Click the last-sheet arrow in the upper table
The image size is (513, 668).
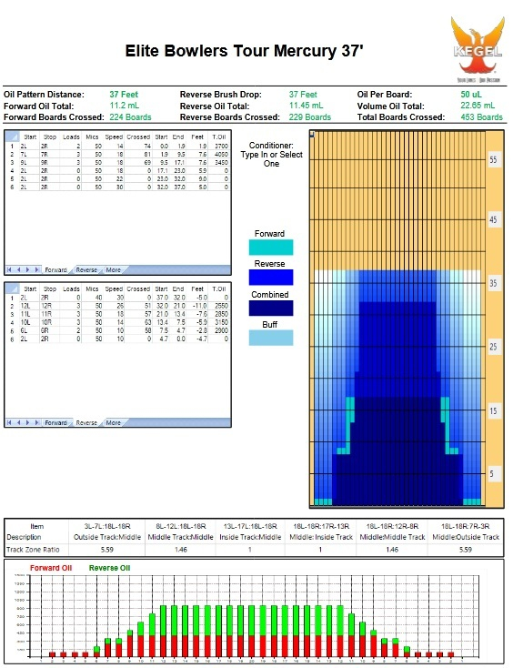[37, 269]
